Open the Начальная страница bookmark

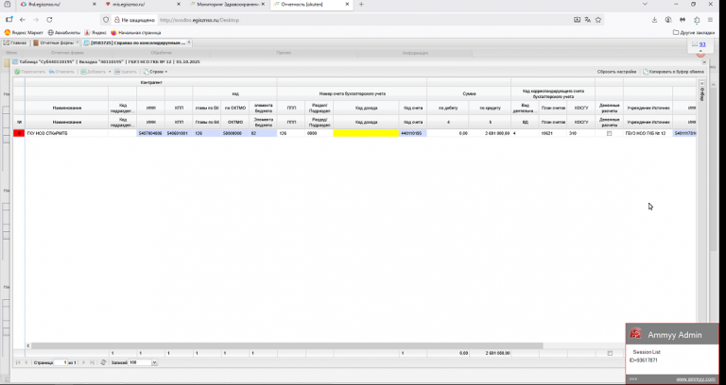tap(136, 33)
